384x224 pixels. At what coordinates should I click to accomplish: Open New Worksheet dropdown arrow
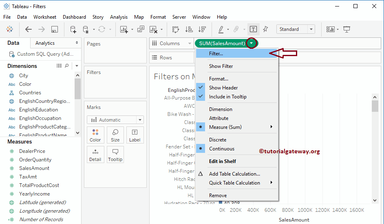click(x=132, y=30)
